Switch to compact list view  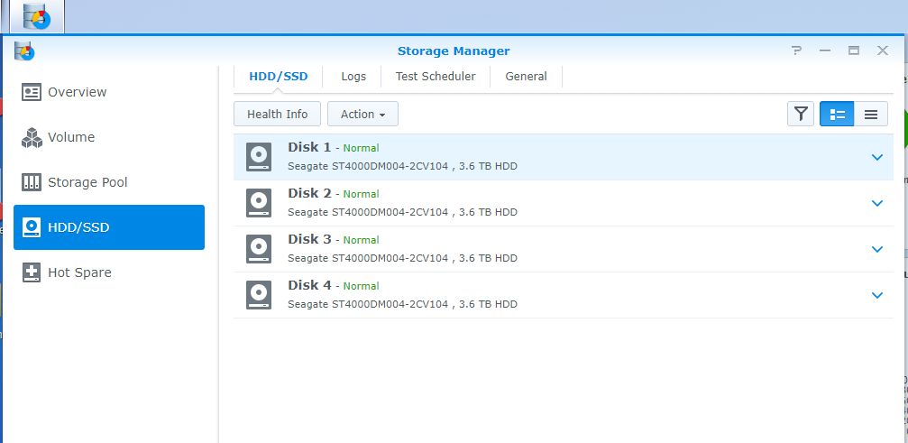tap(871, 114)
